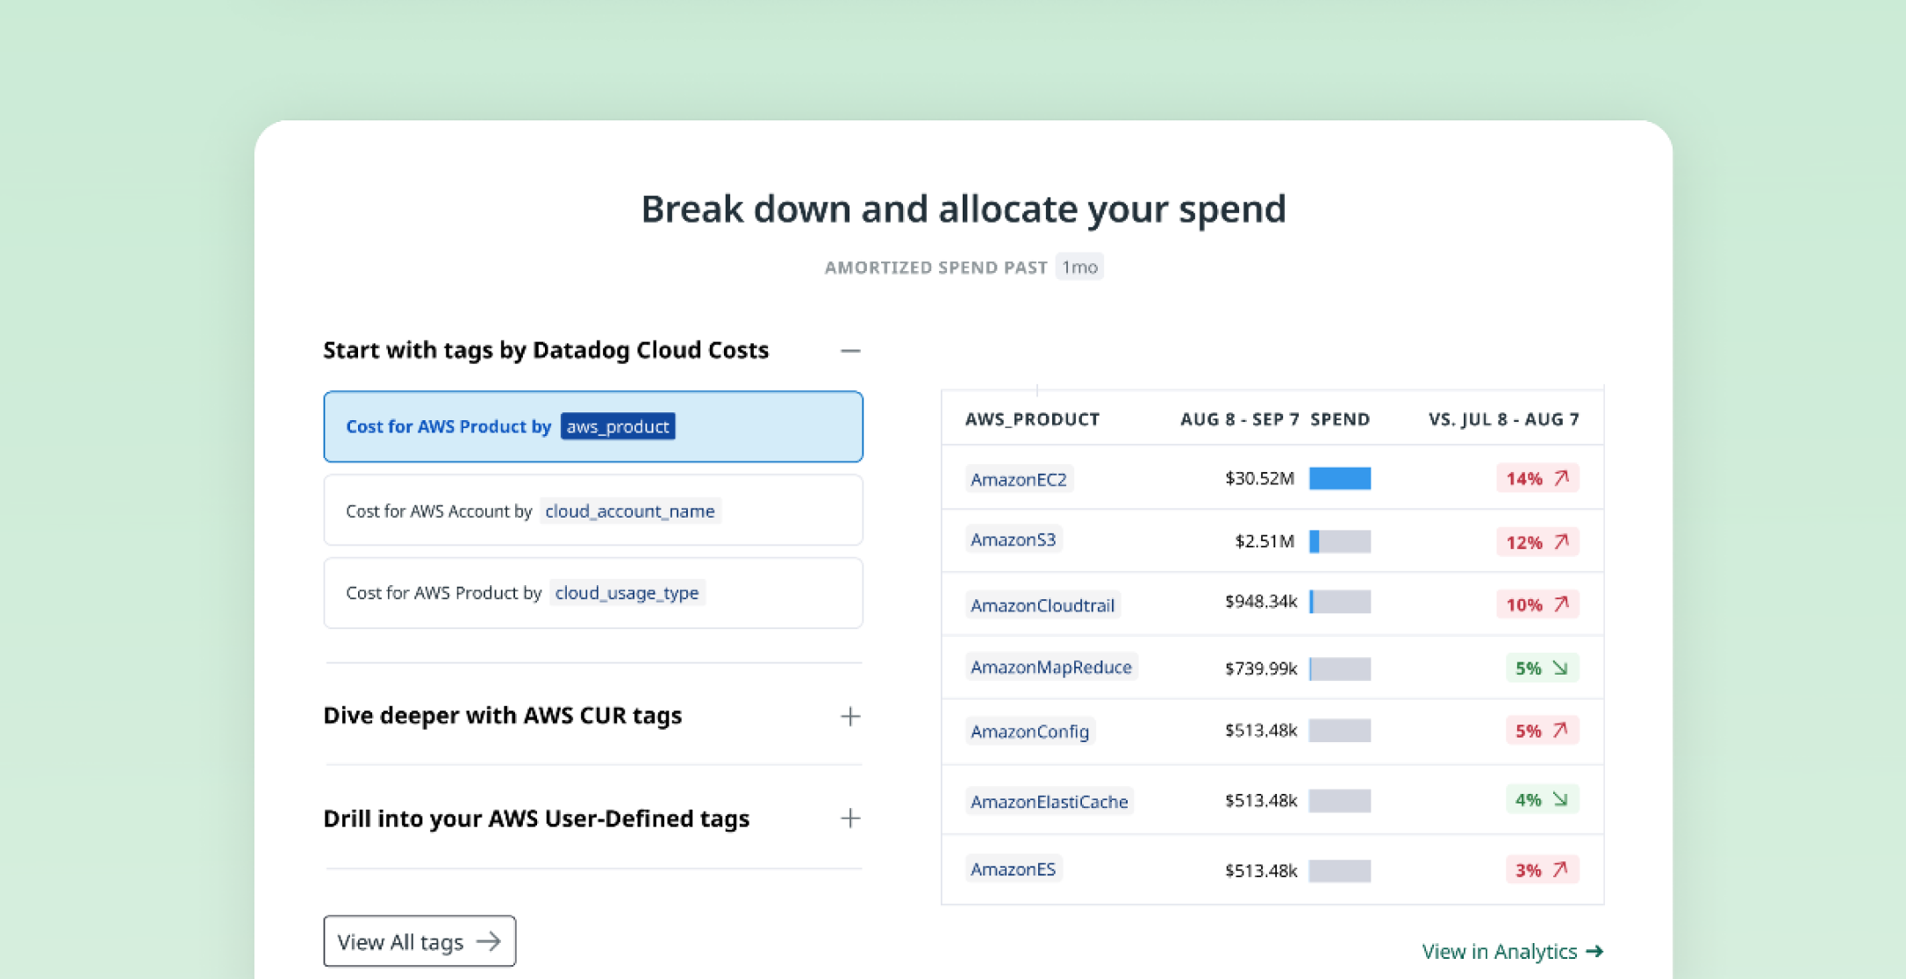Expand Drill into your AWS User-Defined tags
The image size is (1906, 979).
pyautogui.click(x=849, y=818)
